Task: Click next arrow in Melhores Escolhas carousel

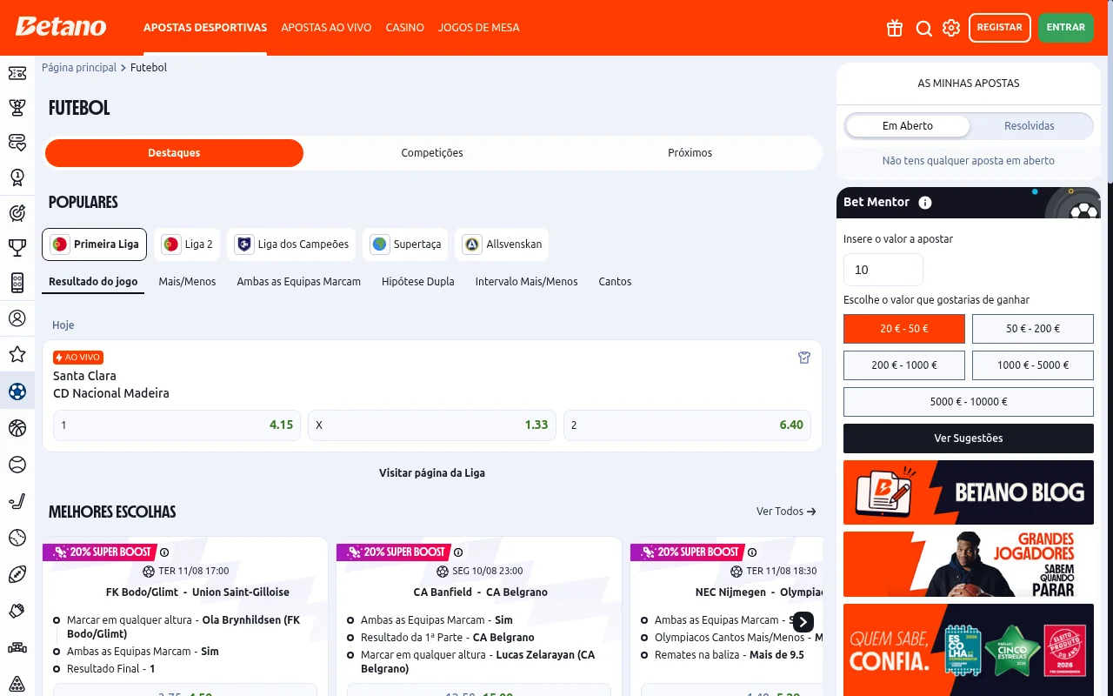Action: click(803, 621)
